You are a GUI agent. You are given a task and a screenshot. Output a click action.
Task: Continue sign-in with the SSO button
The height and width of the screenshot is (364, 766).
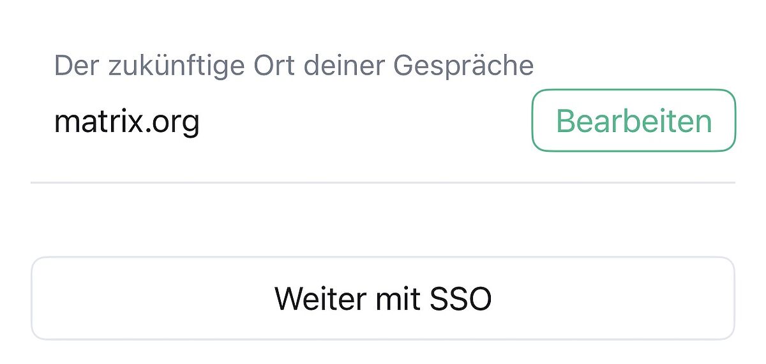coord(383,298)
